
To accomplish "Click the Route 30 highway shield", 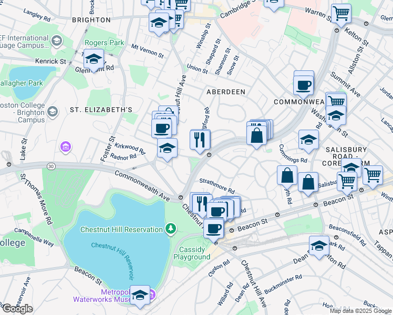I will coord(50,166).
